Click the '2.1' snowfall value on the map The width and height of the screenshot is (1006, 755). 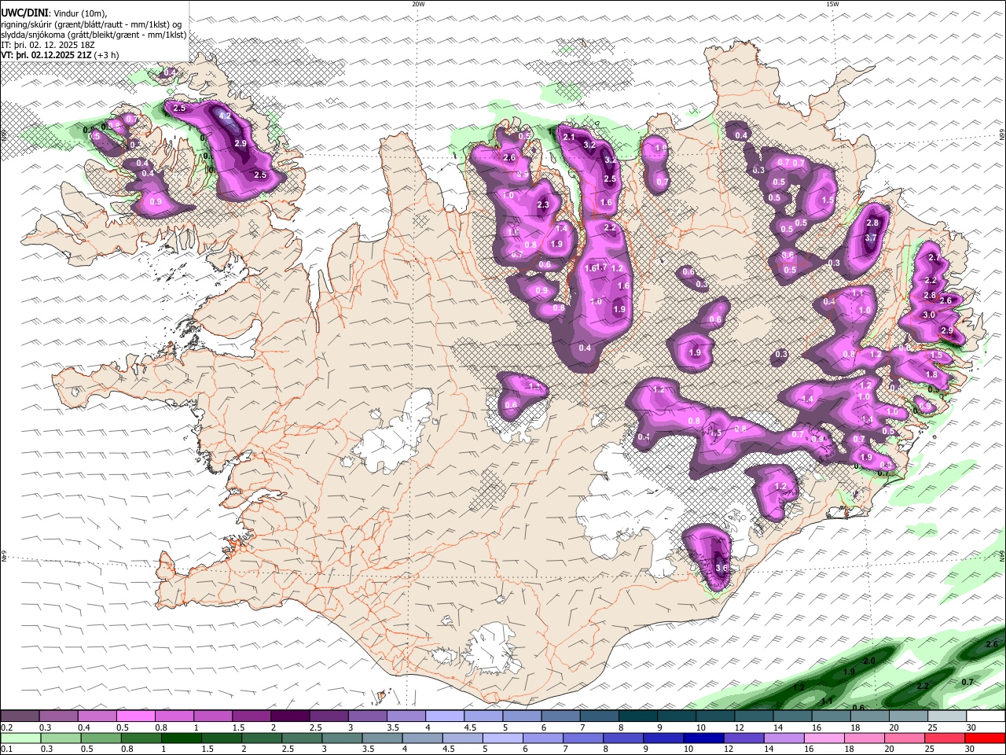pos(570,138)
